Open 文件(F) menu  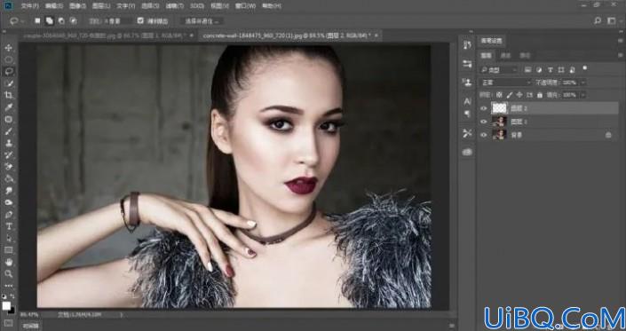coord(30,6)
